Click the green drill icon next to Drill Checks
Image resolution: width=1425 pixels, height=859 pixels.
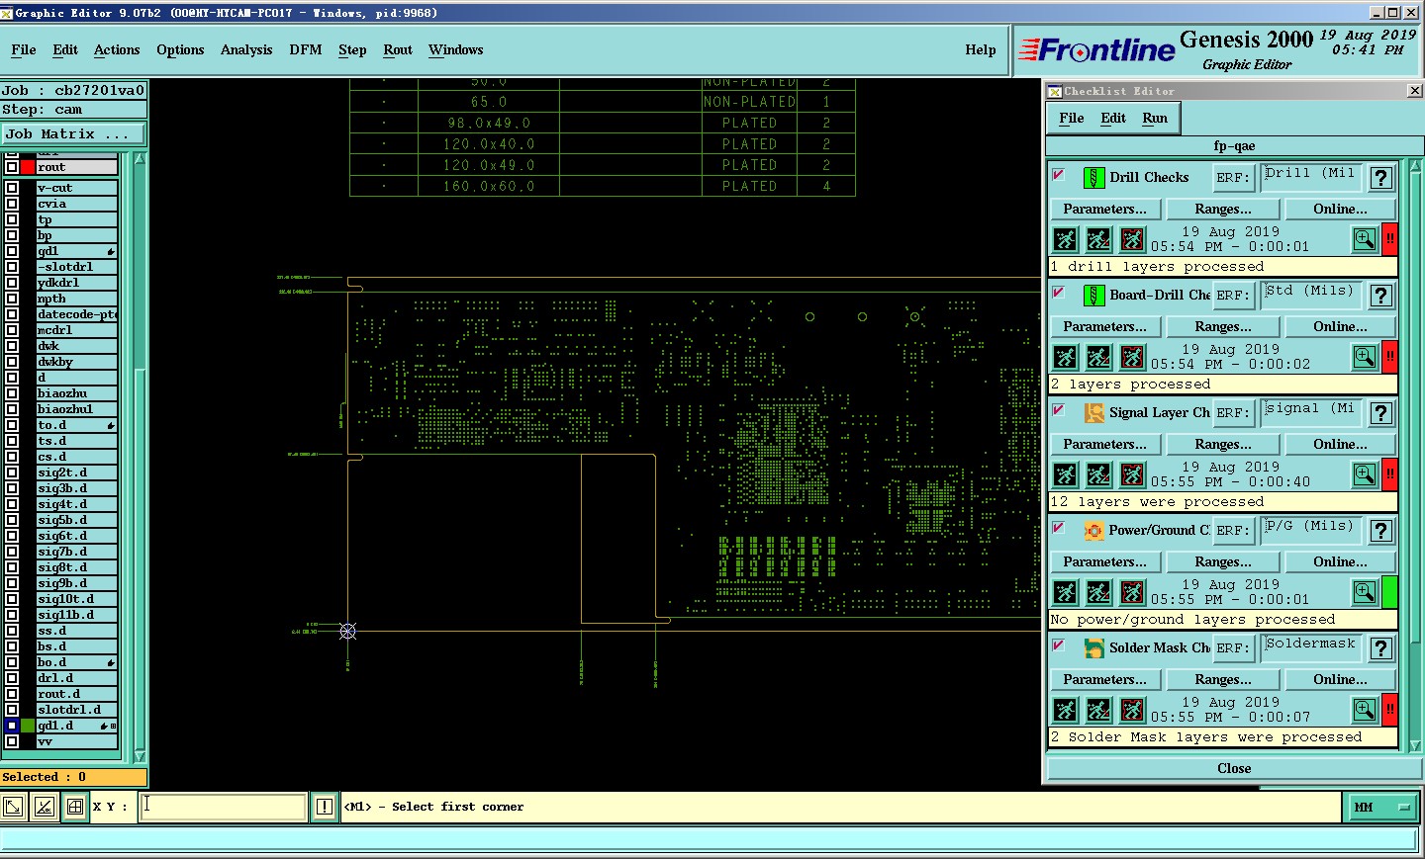pos(1093,178)
